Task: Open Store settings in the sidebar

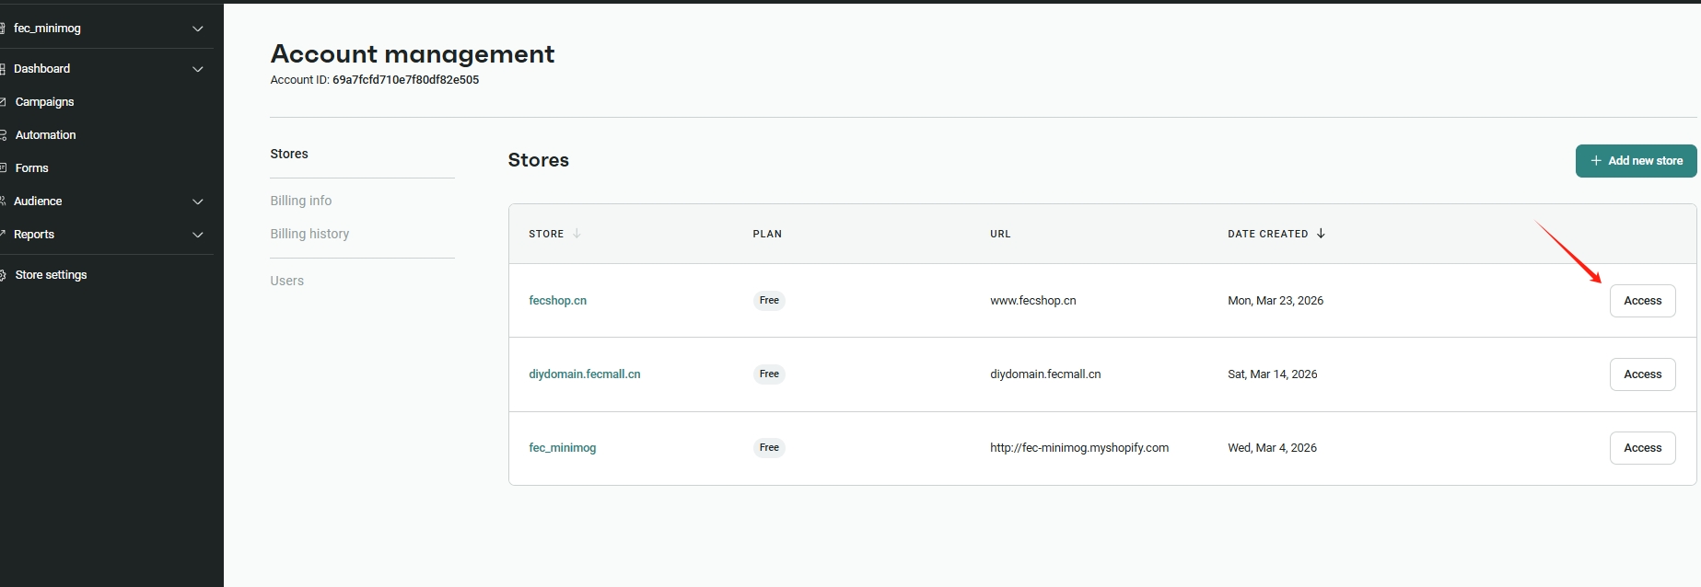Action: (x=51, y=275)
